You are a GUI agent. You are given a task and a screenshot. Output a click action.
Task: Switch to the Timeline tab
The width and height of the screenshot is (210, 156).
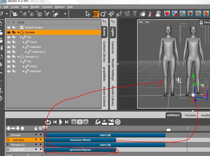pyautogui.click(x=190, y=115)
